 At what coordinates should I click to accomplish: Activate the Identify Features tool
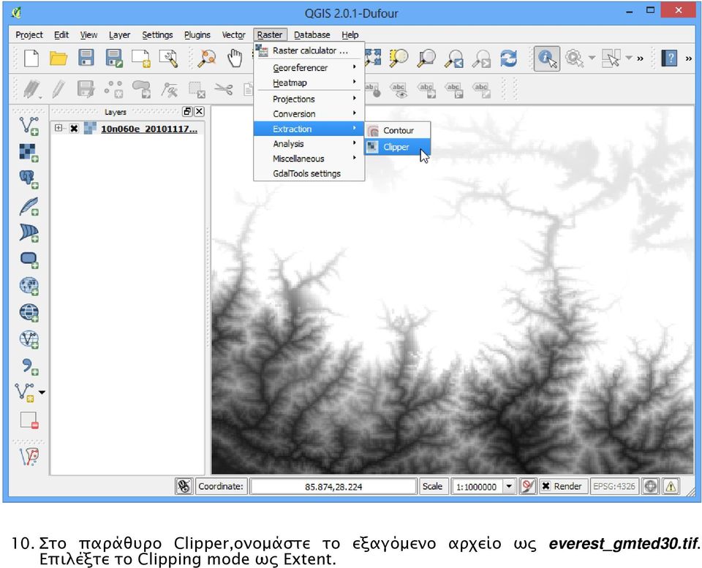[x=547, y=58]
